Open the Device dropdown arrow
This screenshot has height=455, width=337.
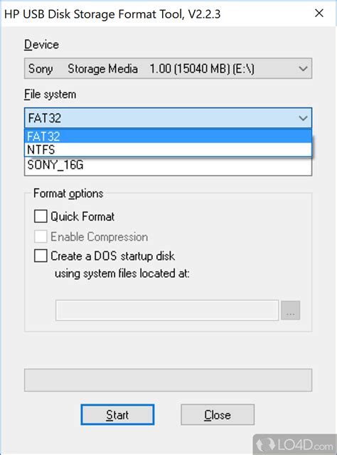303,69
